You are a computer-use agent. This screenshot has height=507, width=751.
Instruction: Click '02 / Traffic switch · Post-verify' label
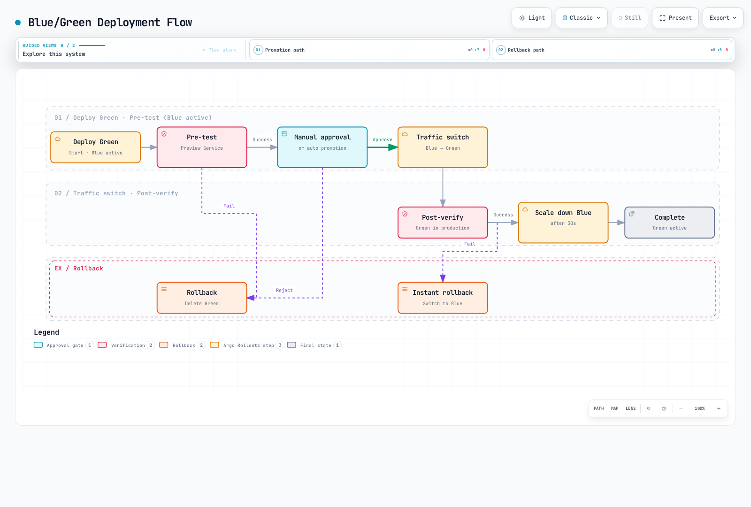coord(116,193)
